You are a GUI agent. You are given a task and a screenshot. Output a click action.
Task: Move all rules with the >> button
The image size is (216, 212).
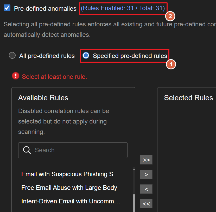(146, 160)
